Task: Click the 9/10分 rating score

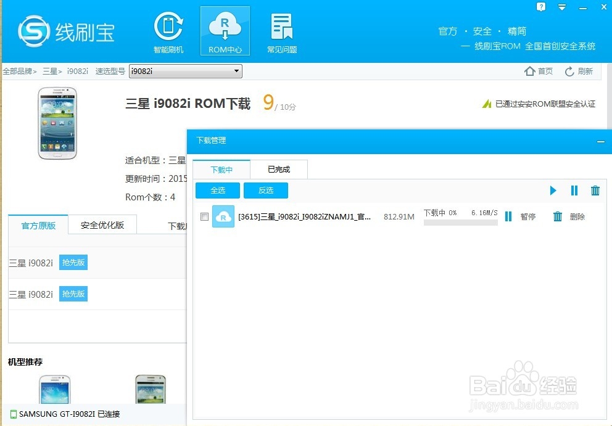Action: [279, 104]
